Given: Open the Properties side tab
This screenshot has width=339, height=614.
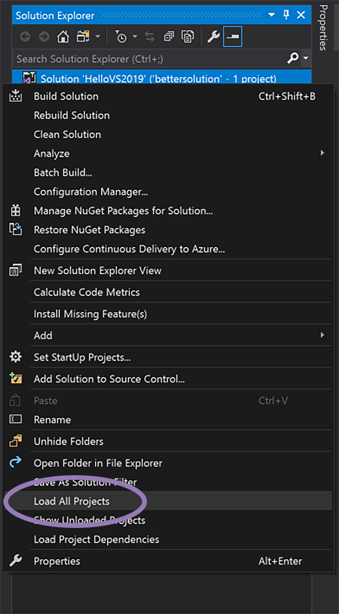Looking at the screenshot, I should click(324, 27).
